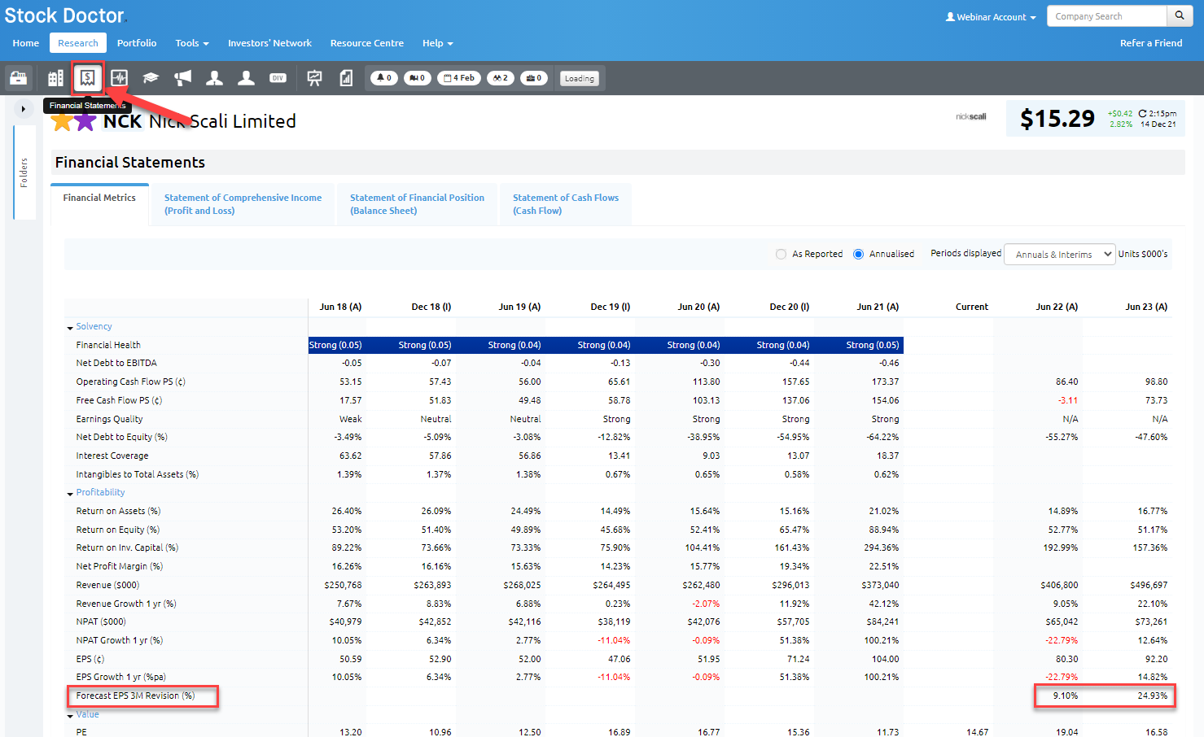Click the Jun 18 (A) Strong (0.05) health cell
This screenshot has height=737, width=1204.
[x=335, y=345]
